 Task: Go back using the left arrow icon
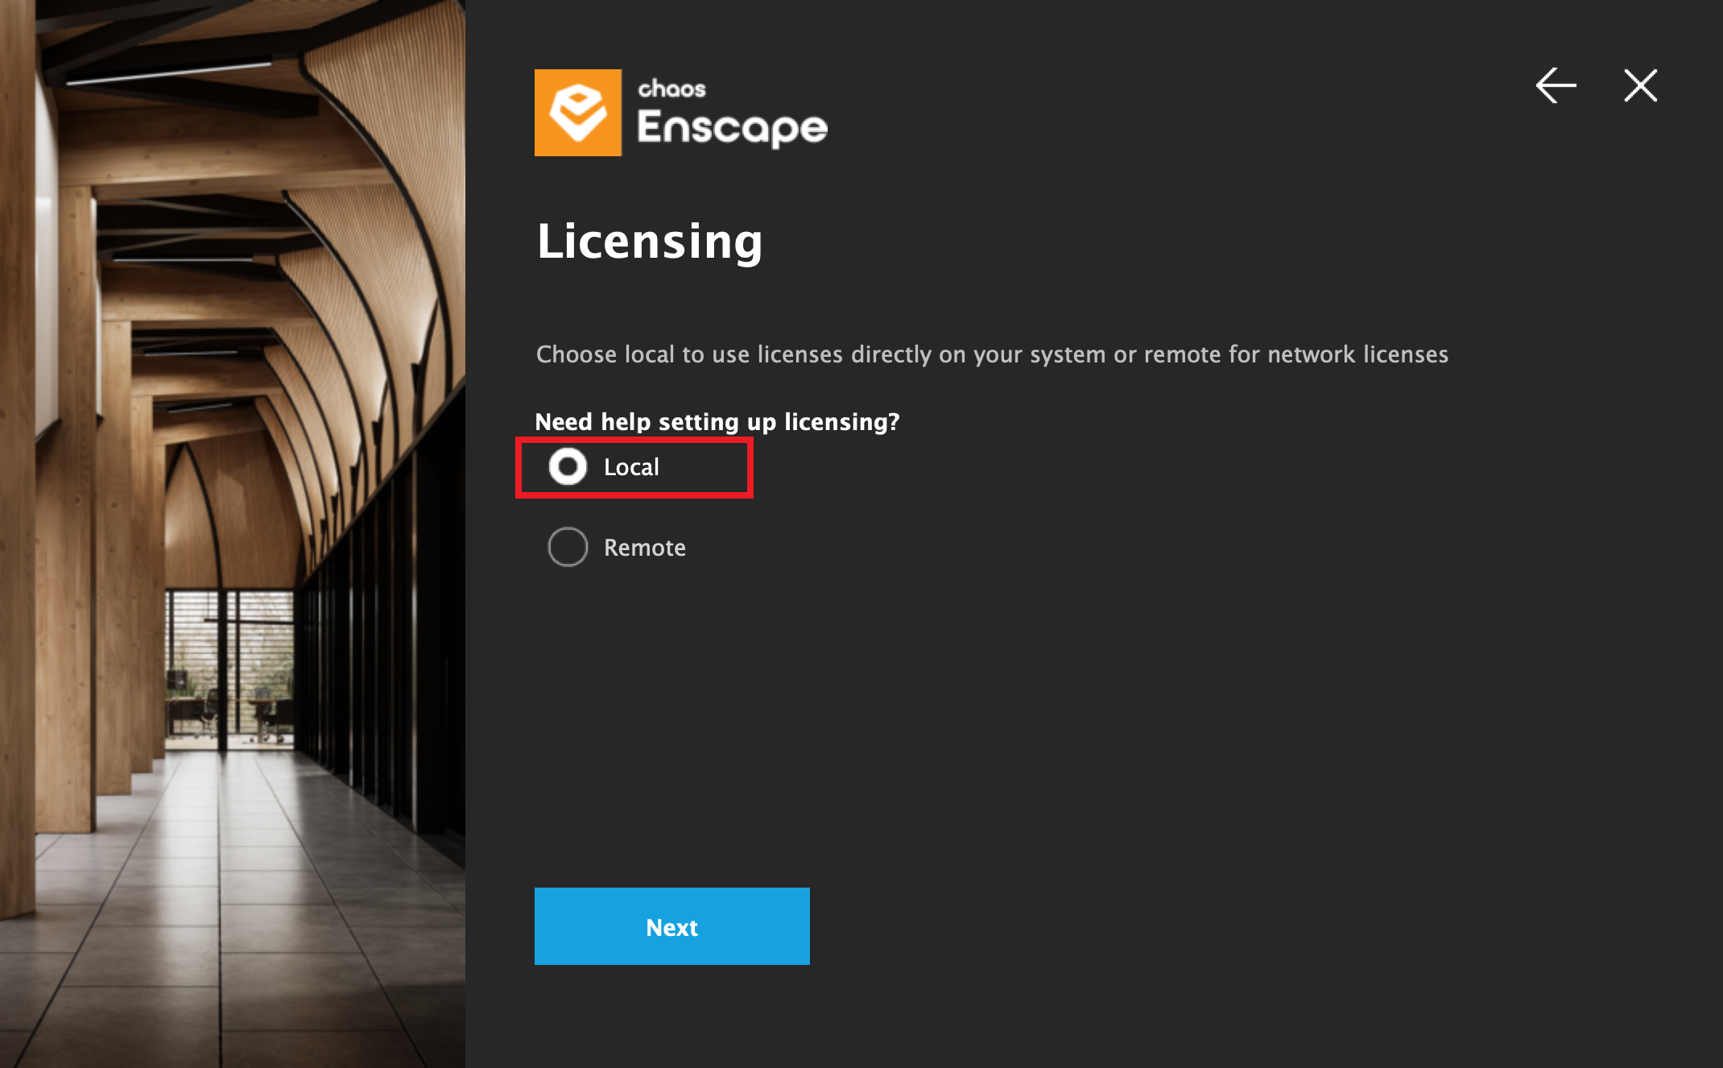(x=1556, y=85)
